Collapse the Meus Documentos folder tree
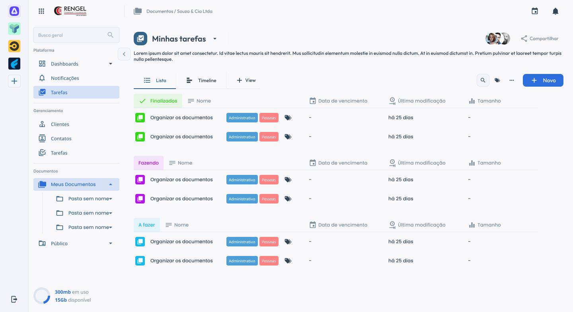The width and height of the screenshot is (573, 312). (x=111, y=184)
